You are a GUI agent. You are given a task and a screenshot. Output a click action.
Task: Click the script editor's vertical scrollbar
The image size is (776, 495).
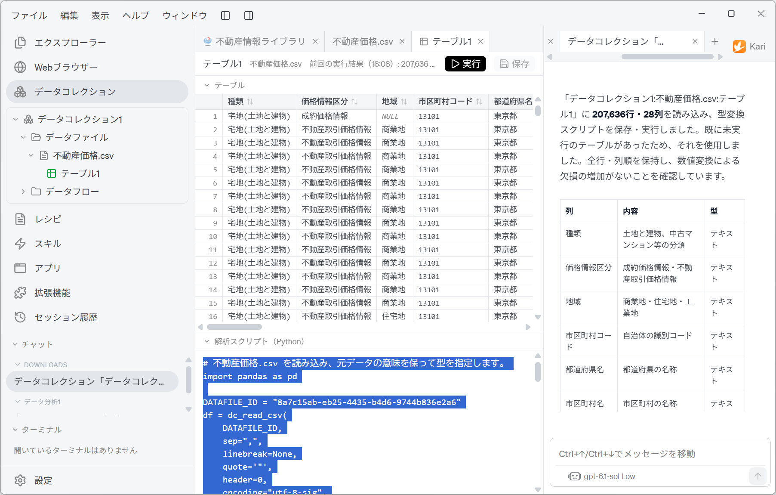click(x=538, y=371)
